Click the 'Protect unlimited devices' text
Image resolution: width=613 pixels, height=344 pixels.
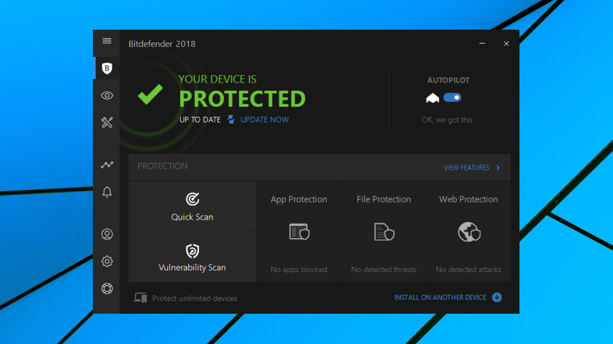pos(195,299)
